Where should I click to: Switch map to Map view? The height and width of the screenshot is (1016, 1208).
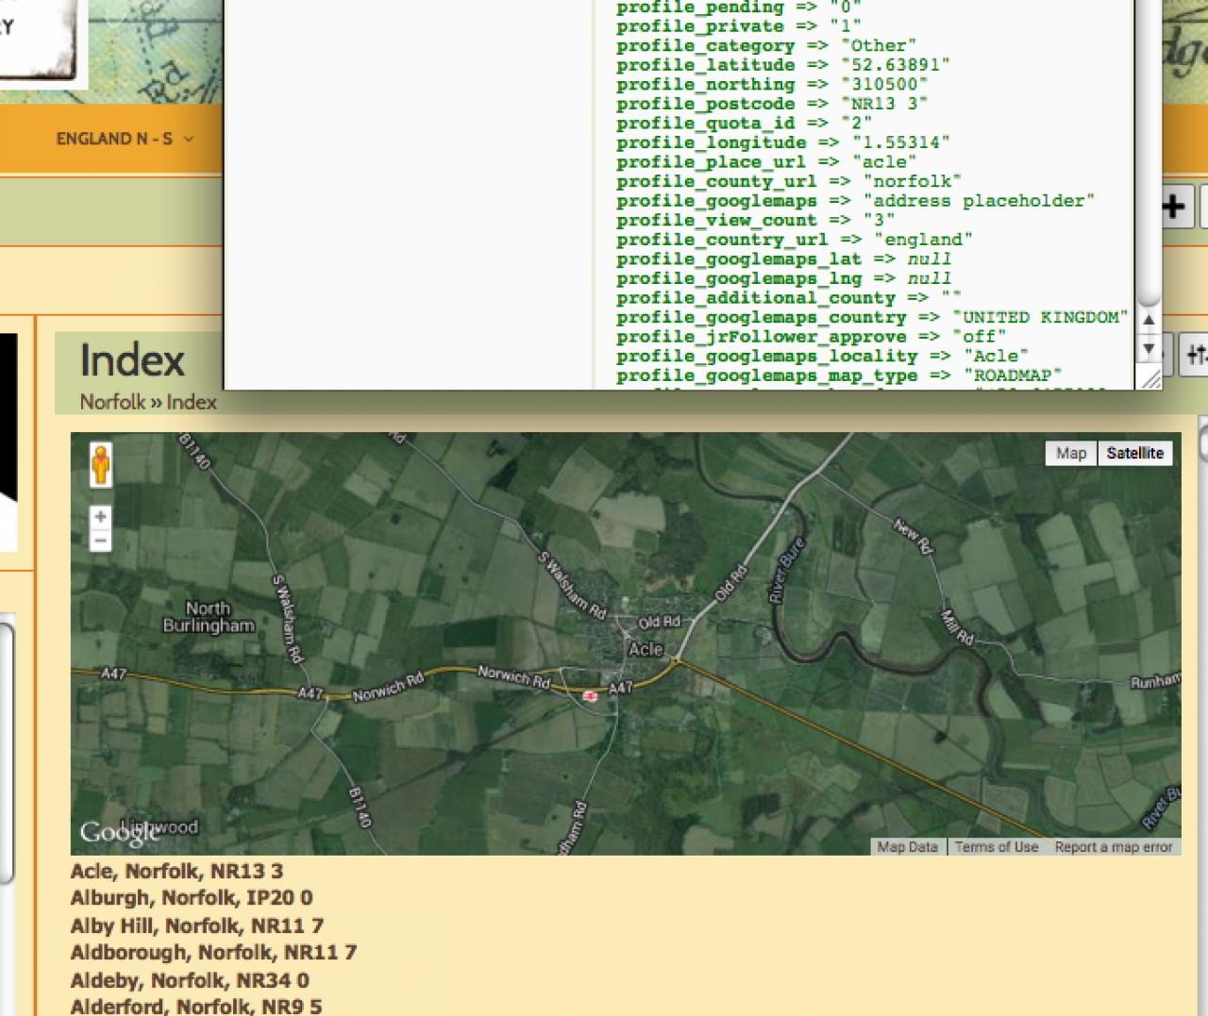[1070, 454]
